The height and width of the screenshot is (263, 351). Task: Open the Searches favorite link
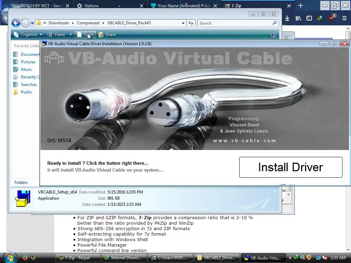(25, 85)
